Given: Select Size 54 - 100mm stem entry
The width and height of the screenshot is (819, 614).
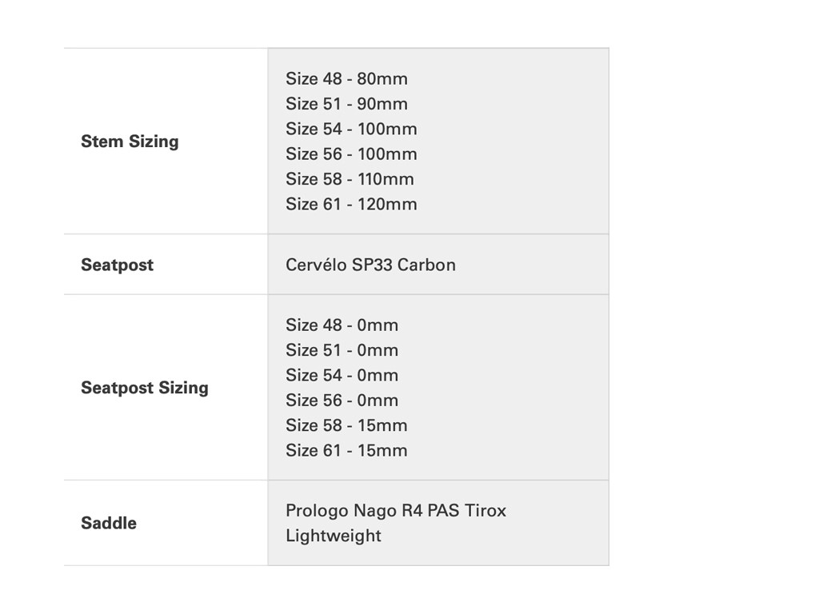Looking at the screenshot, I should [351, 129].
